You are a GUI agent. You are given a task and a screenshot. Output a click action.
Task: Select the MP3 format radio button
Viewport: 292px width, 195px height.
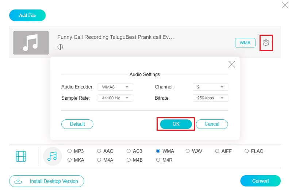point(70,151)
